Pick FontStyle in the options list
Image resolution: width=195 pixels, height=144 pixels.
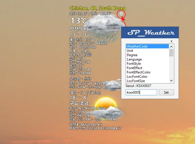tap(147, 64)
